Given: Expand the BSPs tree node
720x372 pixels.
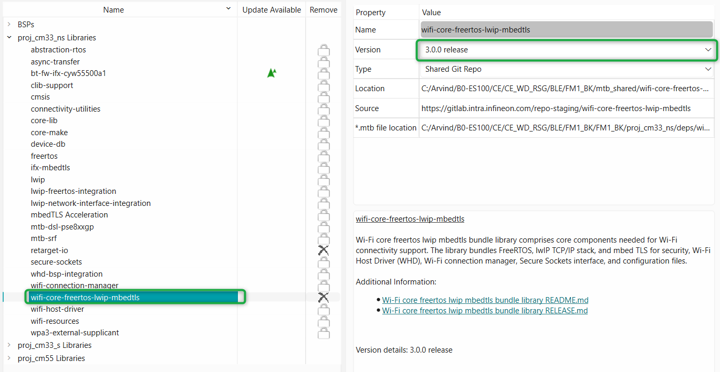Looking at the screenshot, I should 9,25.
